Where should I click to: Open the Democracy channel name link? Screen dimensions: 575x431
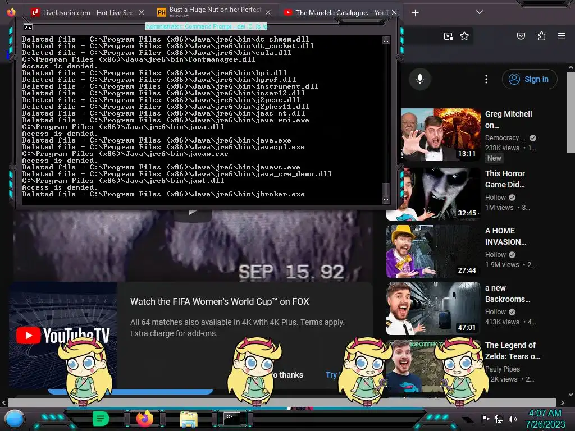(505, 138)
